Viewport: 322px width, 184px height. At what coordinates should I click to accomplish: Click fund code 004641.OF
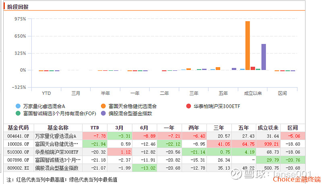coord(18,136)
